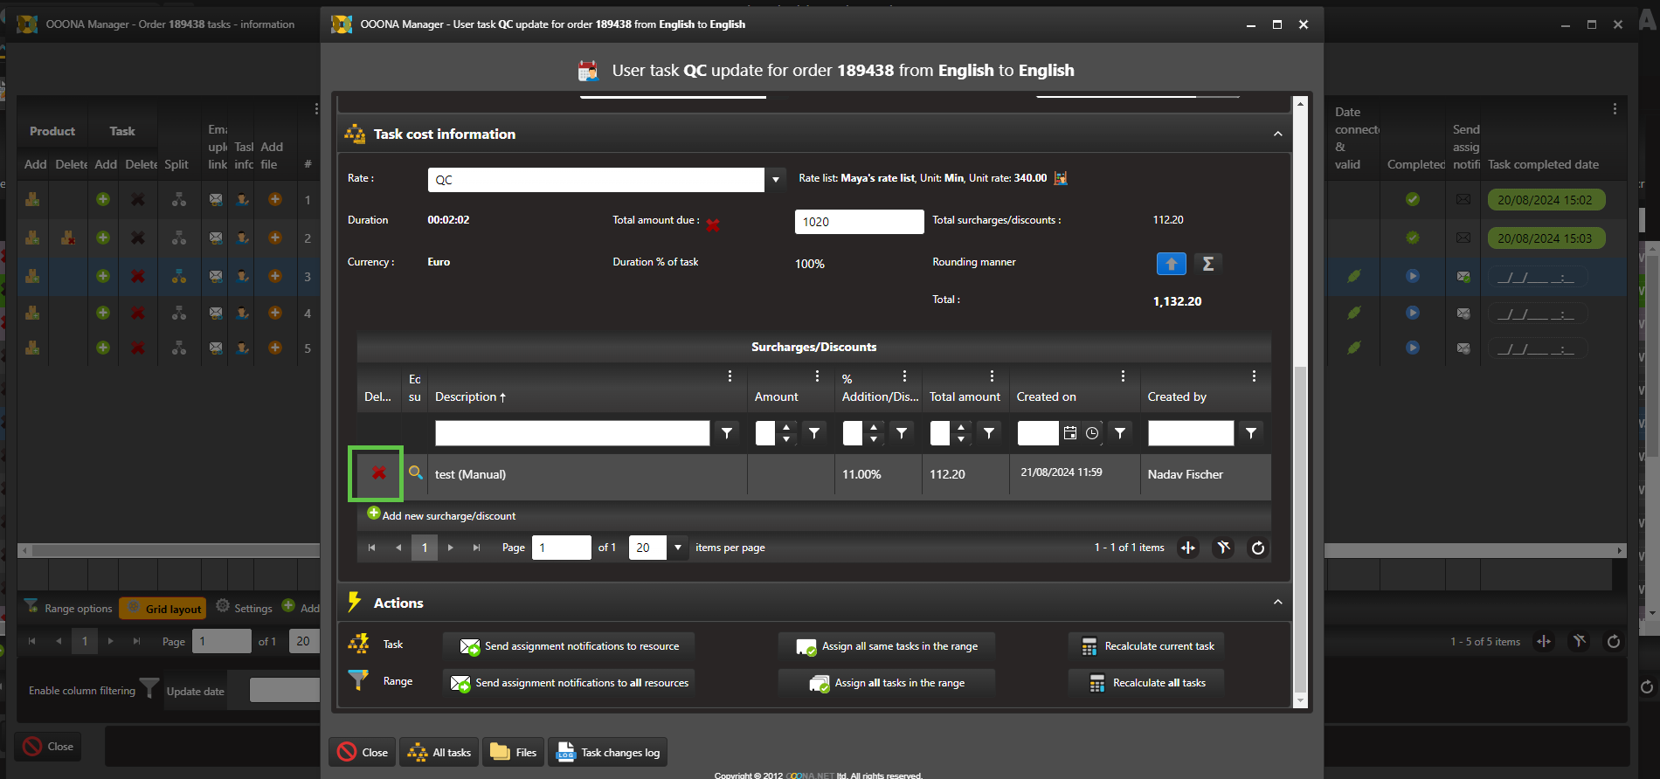Click the rounding up arrow icon
This screenshot has width=1660, height=779.
click(x=1171, y=264)
